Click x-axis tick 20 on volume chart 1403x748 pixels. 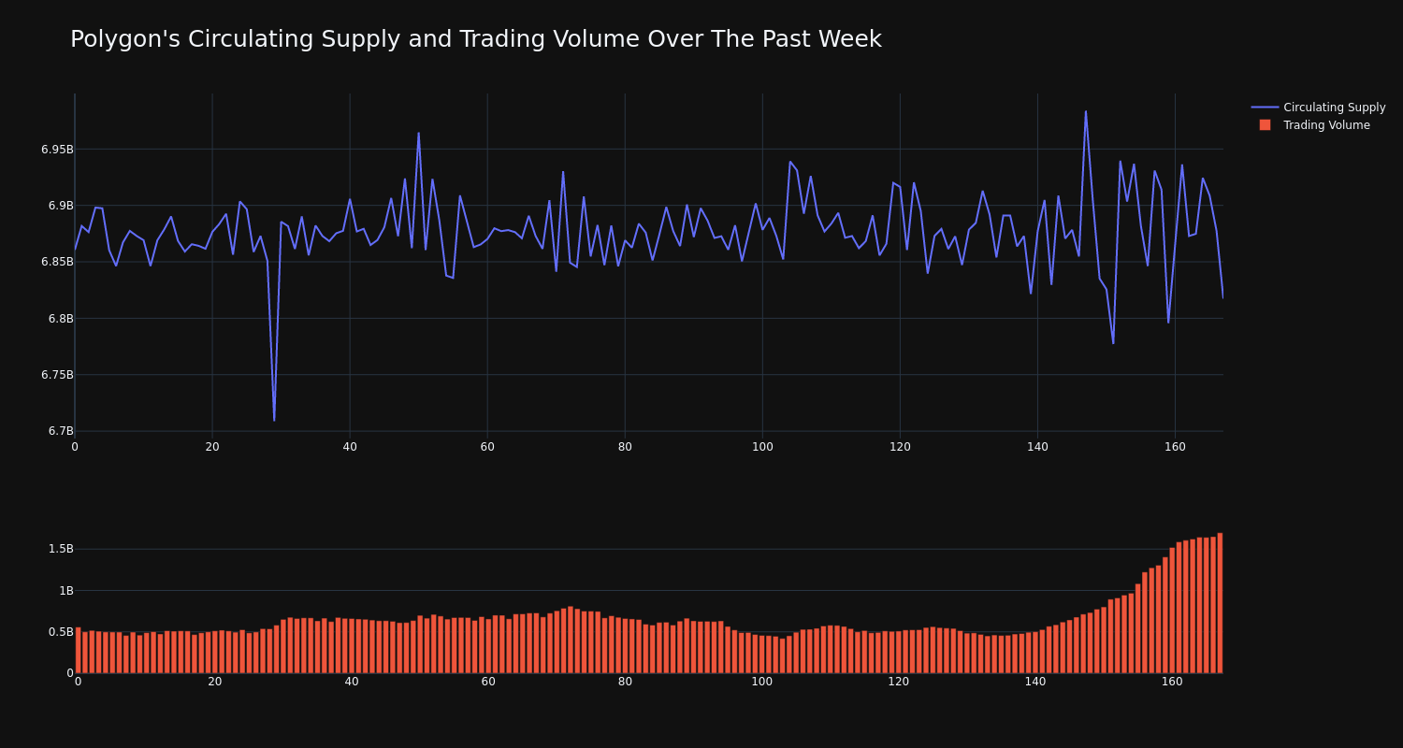pos(215,682)
